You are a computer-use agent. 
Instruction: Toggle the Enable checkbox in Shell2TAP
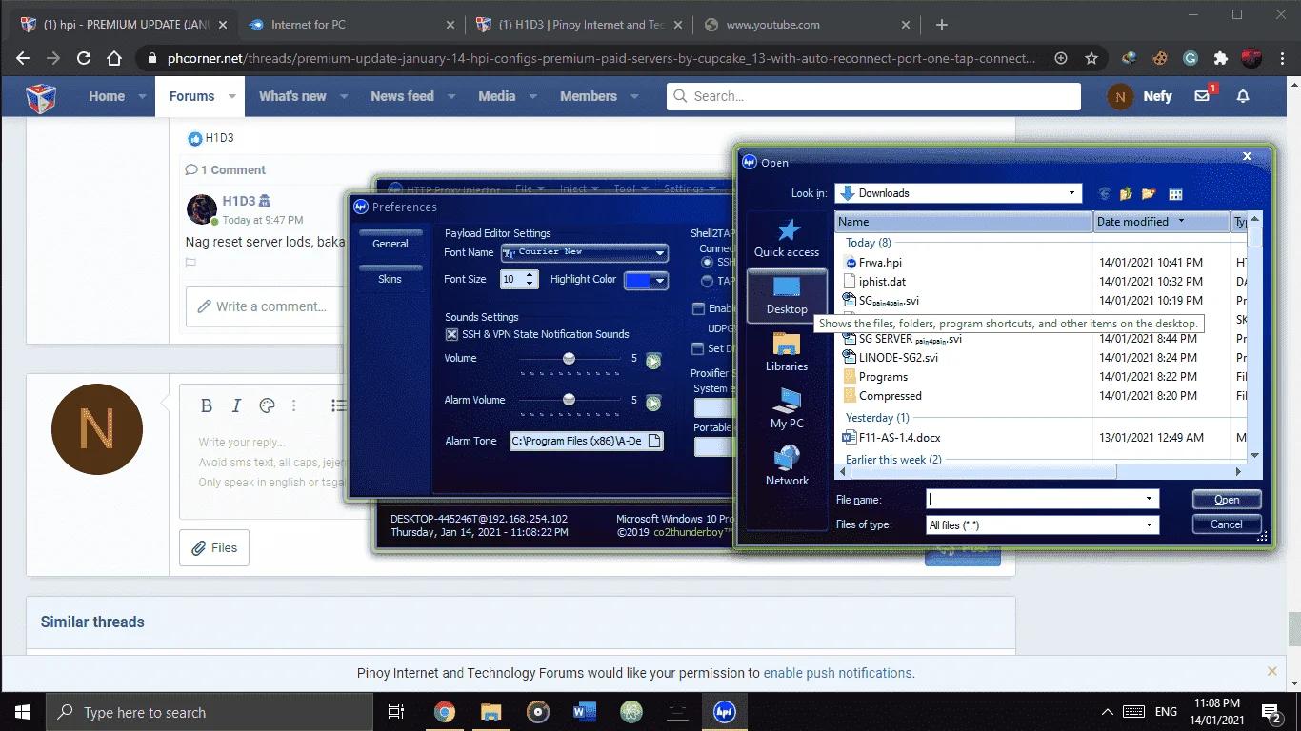tap(699, 309)
